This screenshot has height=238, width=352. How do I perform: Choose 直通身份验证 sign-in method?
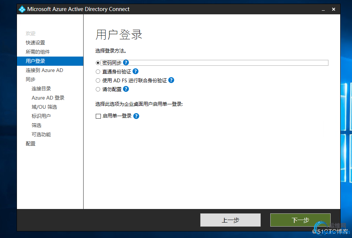pos(98,72)
